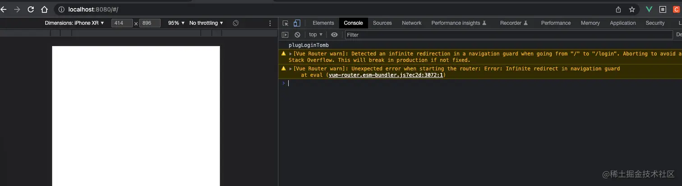This screenshot has width=682, height=186.
Task: Go forward with the browser forward arrow
Action: (x=17, y=9)
